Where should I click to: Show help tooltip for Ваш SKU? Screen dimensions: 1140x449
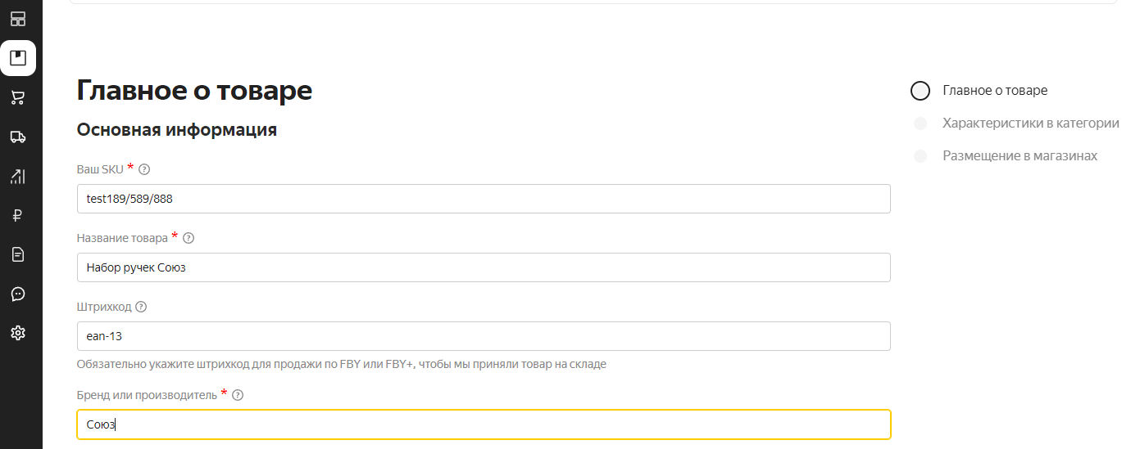[x=144, y=169]
